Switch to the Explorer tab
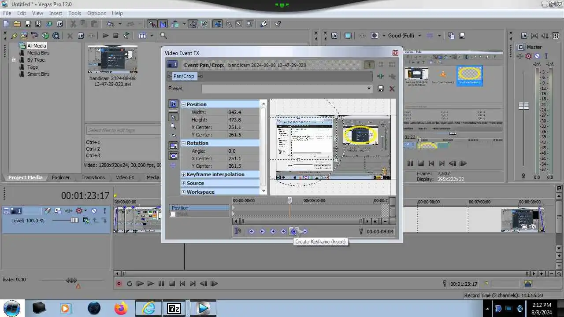The width and height of the screenshot is (564, 317). pos(61,177)
